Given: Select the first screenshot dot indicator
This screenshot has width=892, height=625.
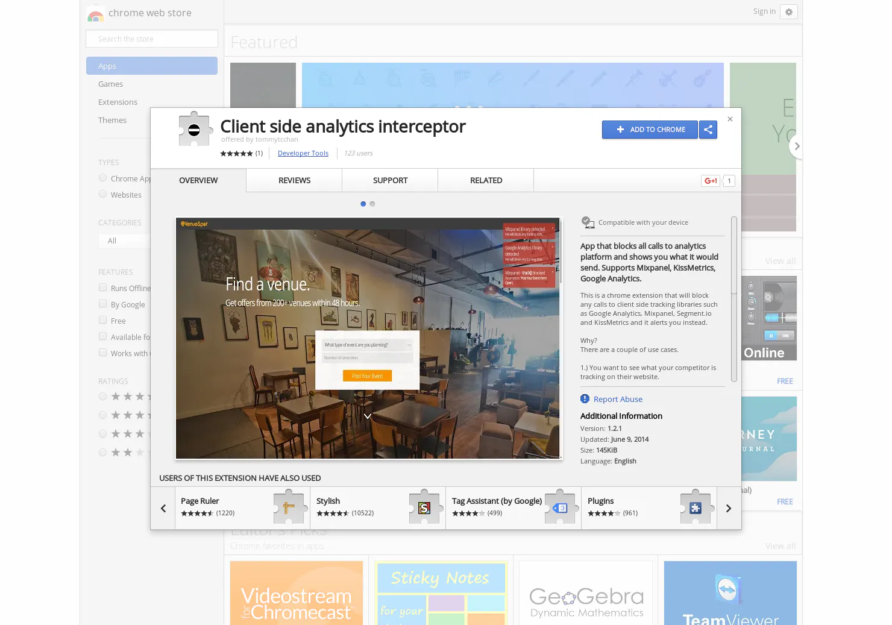Looking at the screenshot, I should (363, 204).
